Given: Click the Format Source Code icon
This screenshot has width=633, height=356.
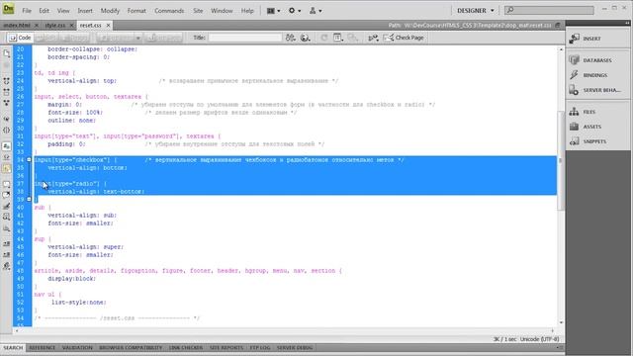Looking at the screenshot, I should click(x=7, y=266).
